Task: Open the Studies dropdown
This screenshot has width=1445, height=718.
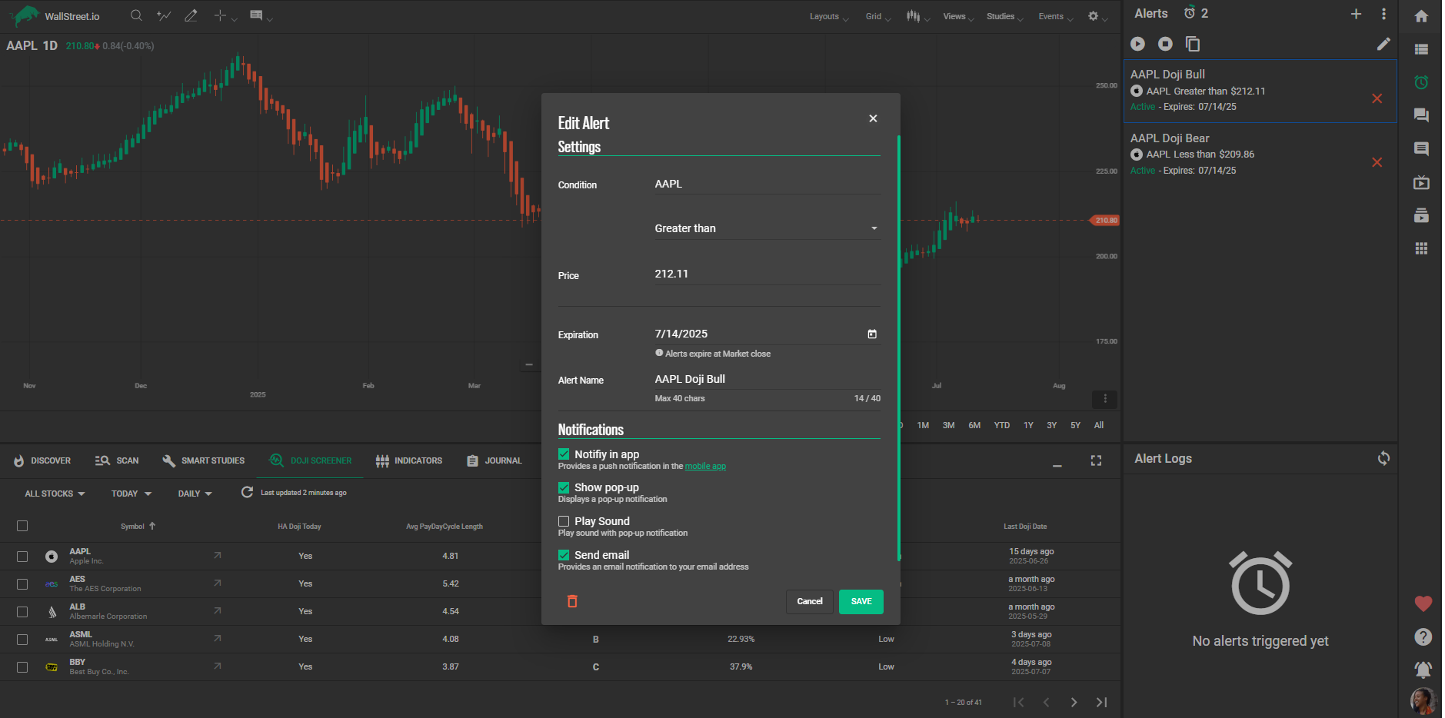Action: 1004,16
